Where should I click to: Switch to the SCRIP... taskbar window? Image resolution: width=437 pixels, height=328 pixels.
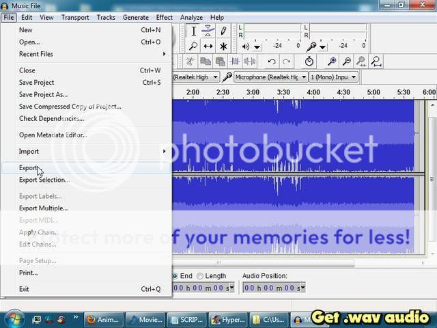pos(187,320)
